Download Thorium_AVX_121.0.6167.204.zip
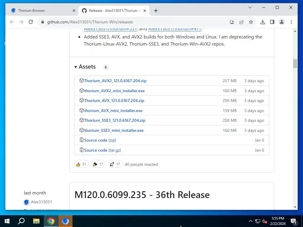Image resolution: width=303 pixels, height=227 pixels. (114, 100)
